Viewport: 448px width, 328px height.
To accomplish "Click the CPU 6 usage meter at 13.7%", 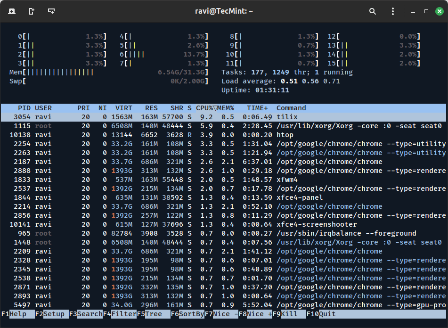I will coord(164,54).
